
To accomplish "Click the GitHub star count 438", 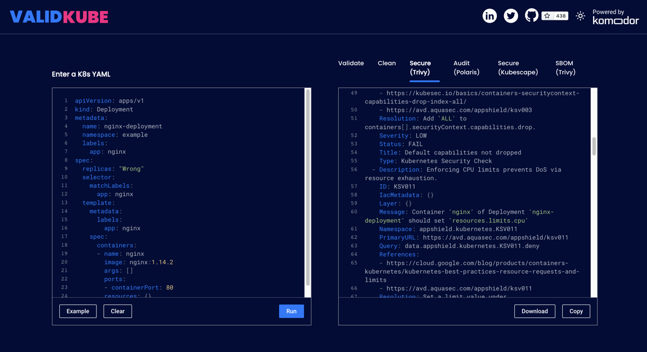I will pos(555,16).
